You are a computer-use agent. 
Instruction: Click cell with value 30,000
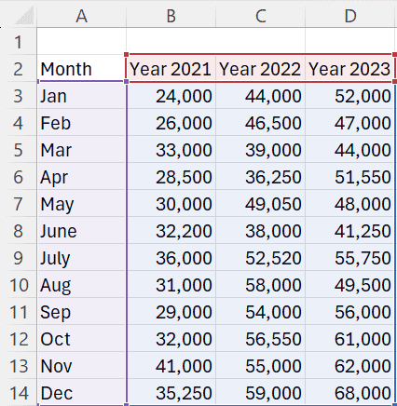tap(171, 204)
